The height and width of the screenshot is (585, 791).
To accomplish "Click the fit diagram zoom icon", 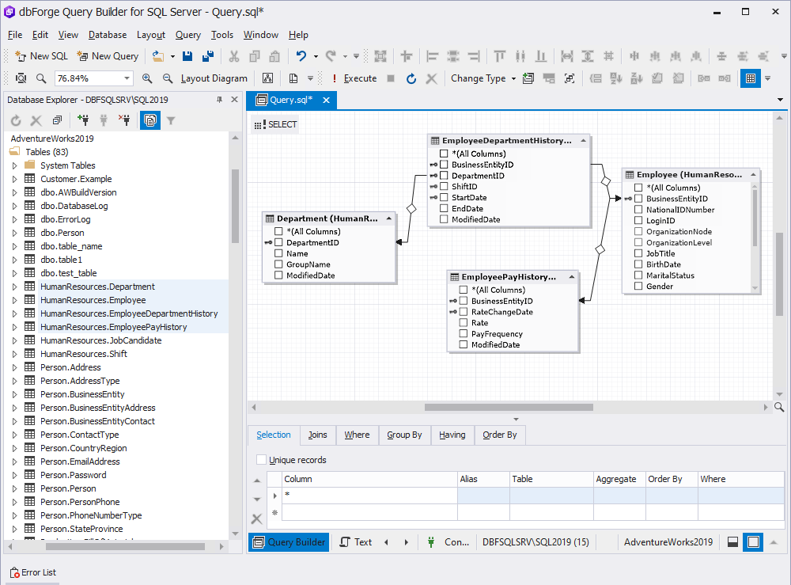I will 21,78.
